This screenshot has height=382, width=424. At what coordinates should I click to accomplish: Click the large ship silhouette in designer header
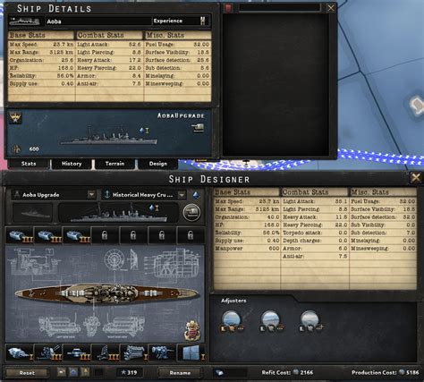click(118, 213)
